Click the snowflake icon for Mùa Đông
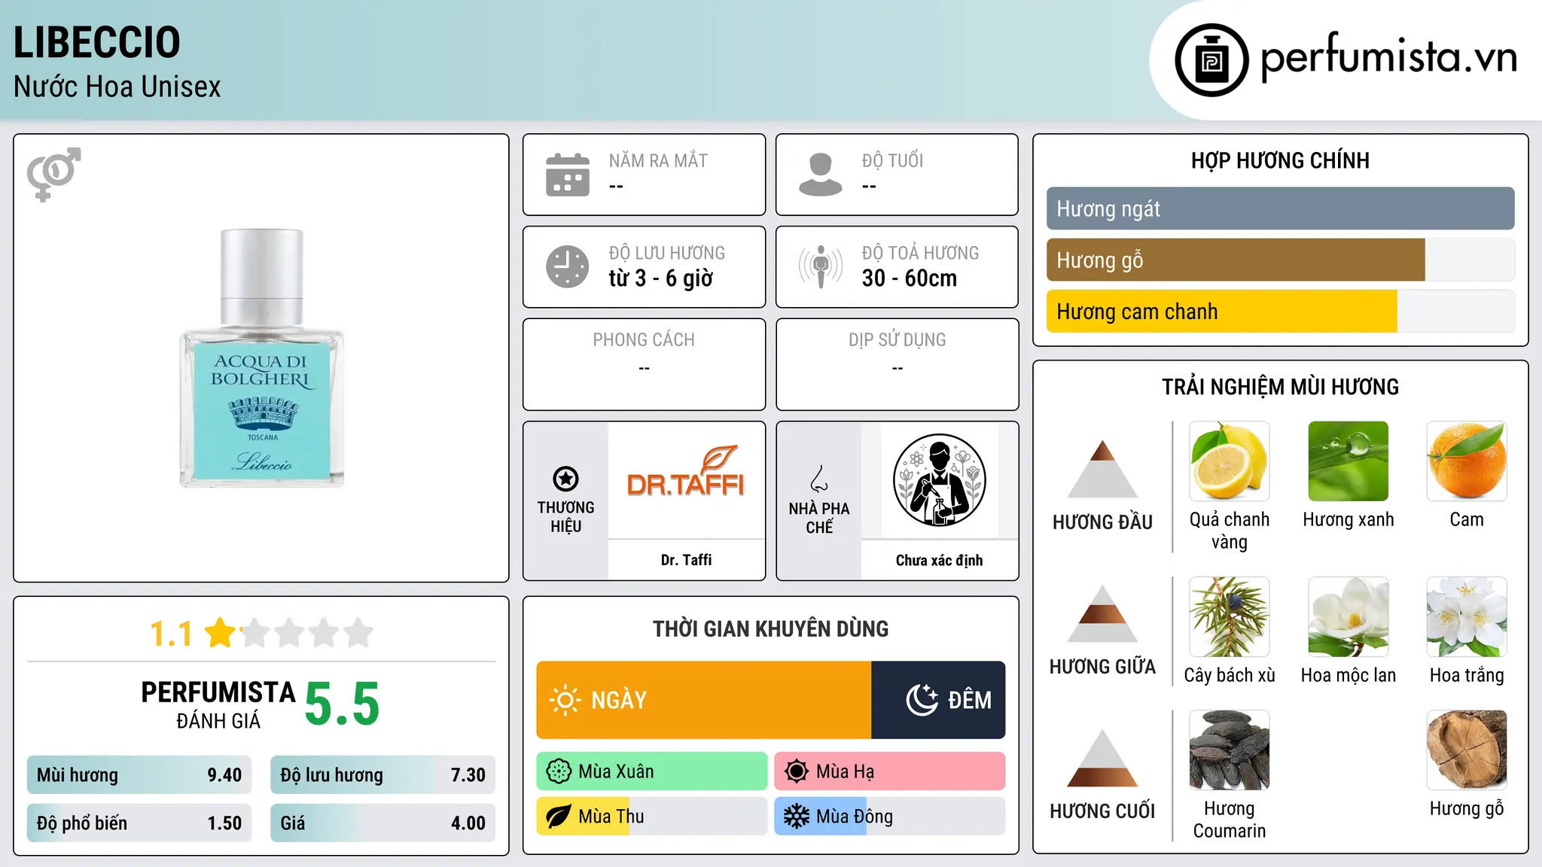The height and width of the screenshot is (867, 1542). point(797,817)
